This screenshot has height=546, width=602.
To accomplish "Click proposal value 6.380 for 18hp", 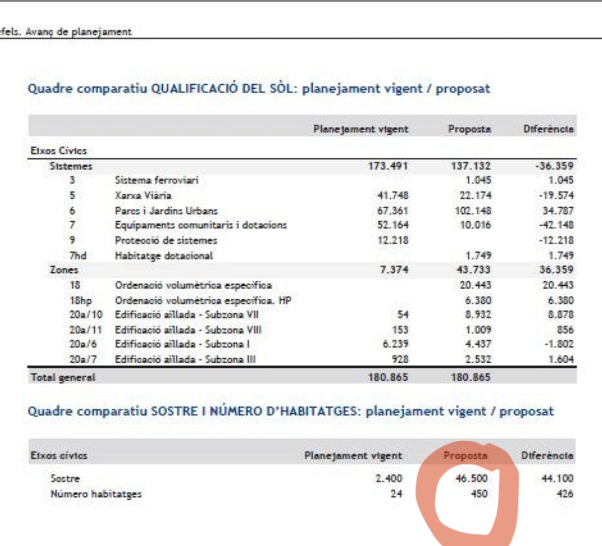I will point(478,300).
